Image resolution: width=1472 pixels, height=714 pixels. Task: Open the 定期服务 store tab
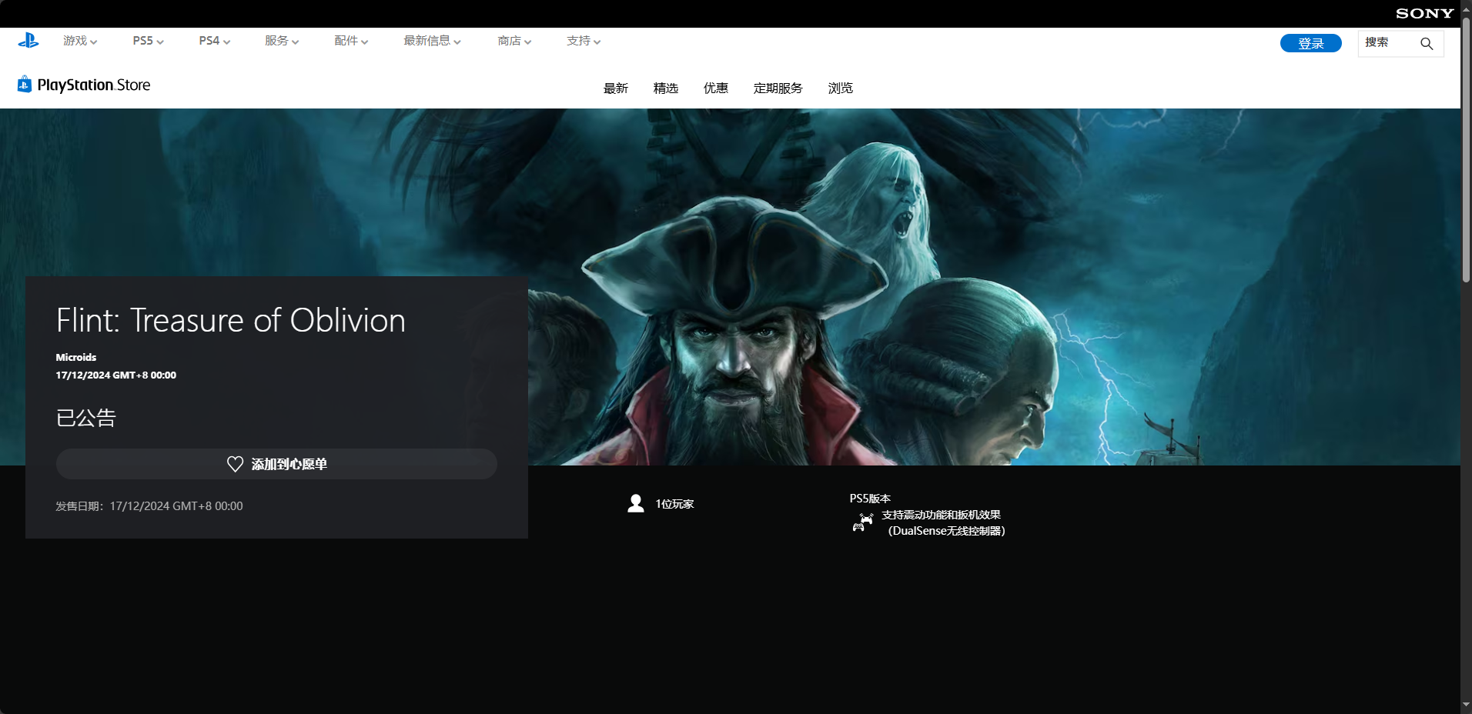pyautogui.click(x=778, y=88)
